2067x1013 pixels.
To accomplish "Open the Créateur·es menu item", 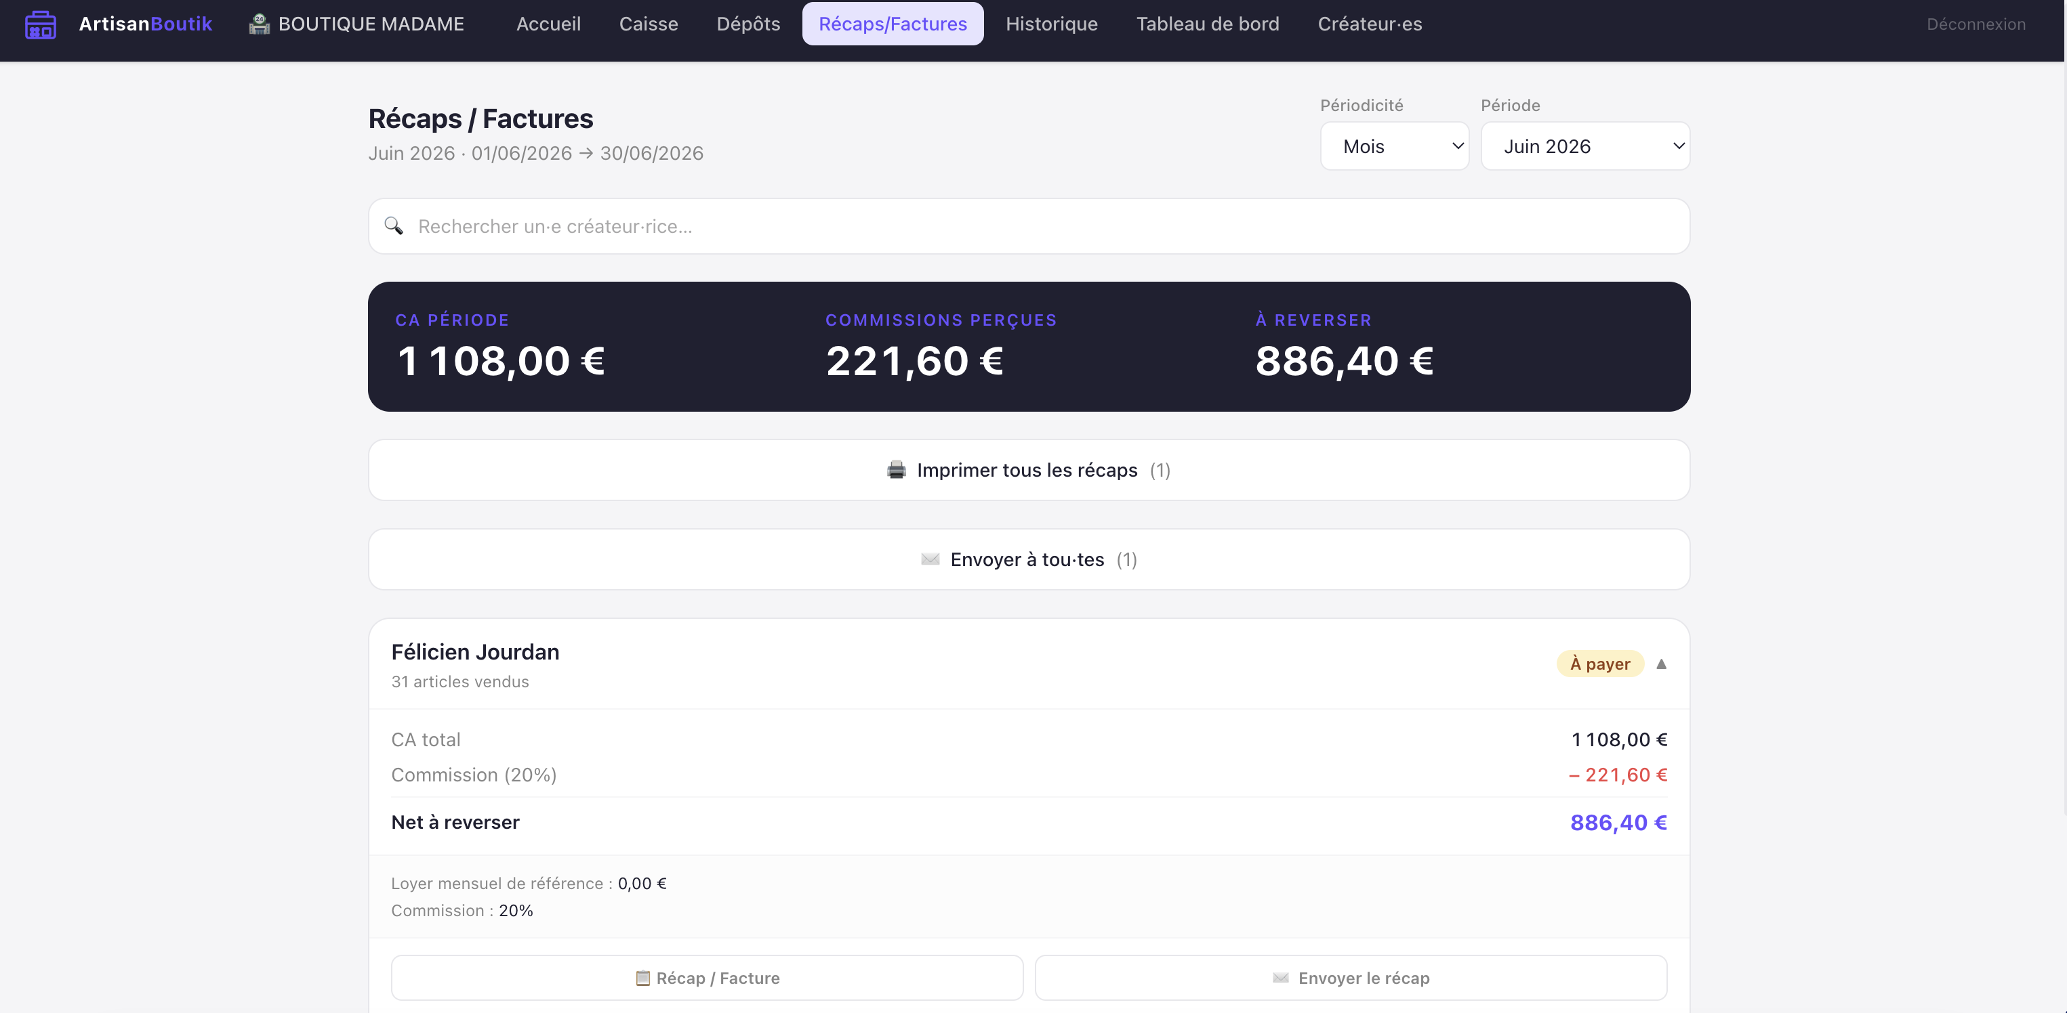I will click(x=1370, y=24).
